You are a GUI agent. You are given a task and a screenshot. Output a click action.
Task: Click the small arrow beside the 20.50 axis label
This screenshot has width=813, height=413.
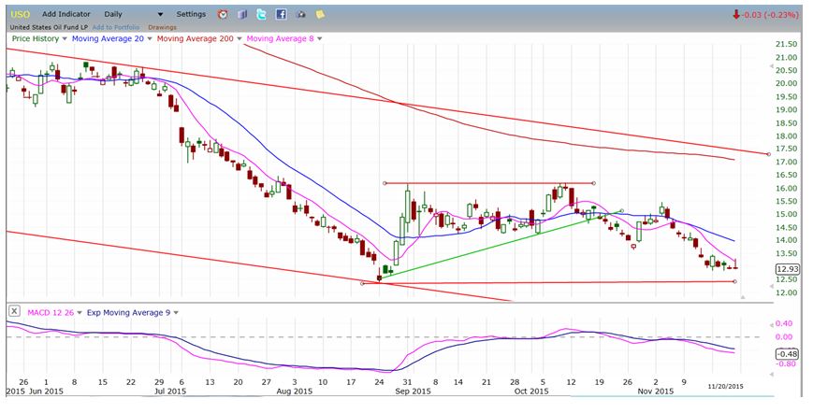tap(772, 67)
